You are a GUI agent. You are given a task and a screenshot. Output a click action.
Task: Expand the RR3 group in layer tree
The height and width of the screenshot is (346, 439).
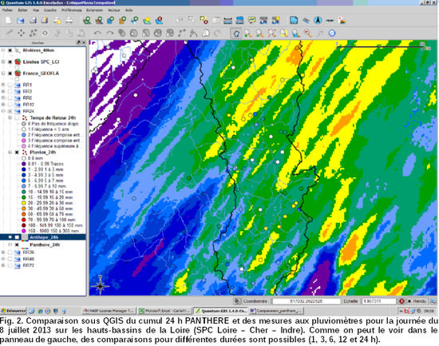click(x=3, y=91)
